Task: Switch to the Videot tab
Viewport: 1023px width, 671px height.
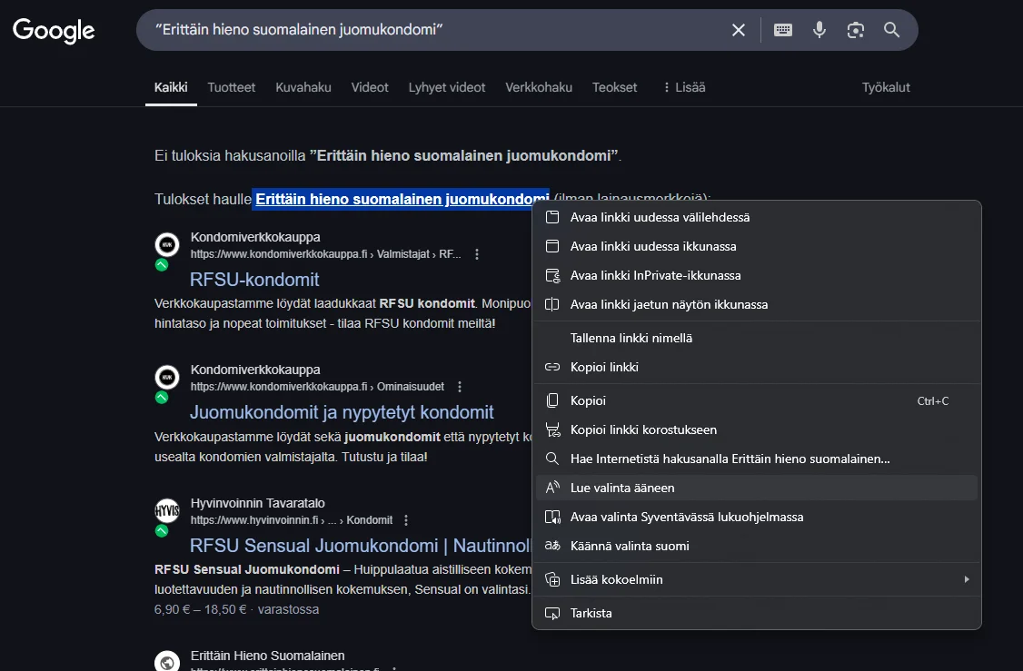Action: point(370,87)
